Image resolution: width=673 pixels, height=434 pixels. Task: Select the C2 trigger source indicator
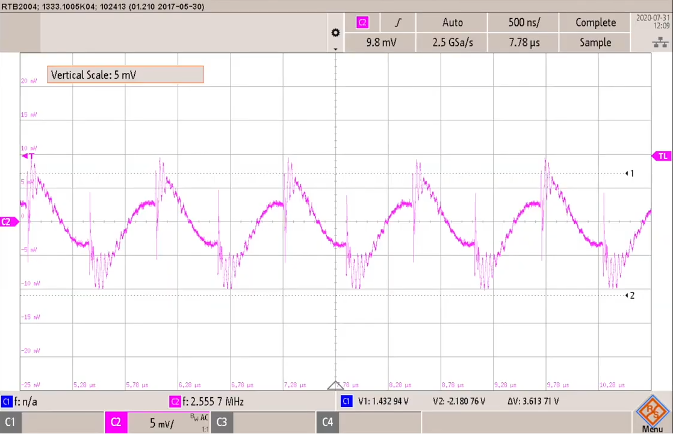[362, 22]
